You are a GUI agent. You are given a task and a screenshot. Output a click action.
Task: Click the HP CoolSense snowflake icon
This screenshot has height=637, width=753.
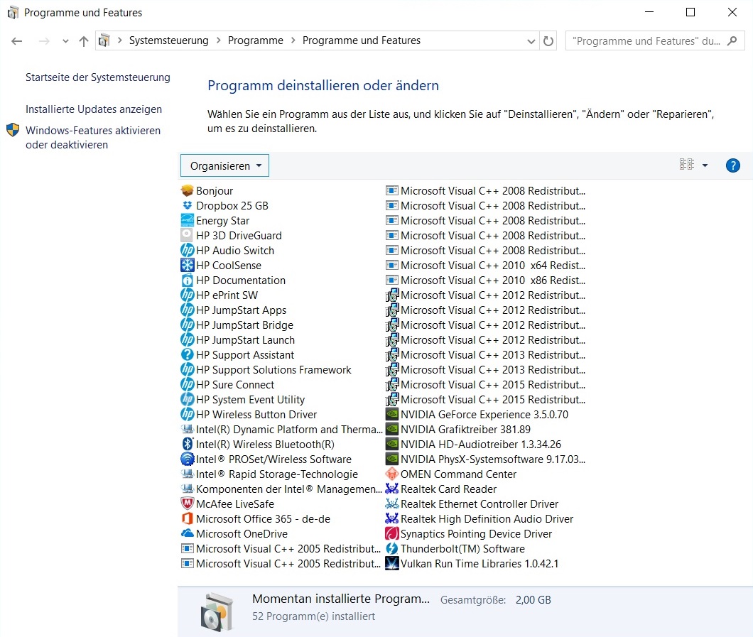(188, 265)
